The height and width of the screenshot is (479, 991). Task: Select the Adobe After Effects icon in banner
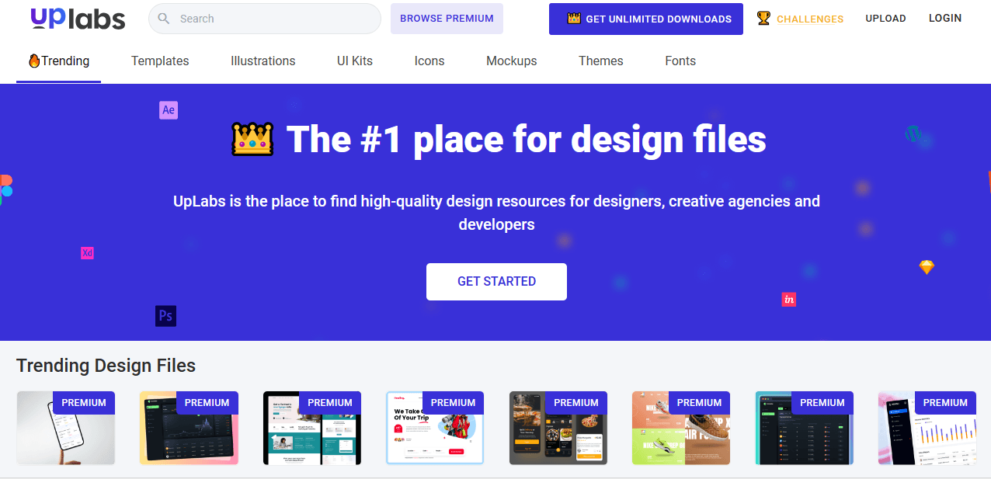(x=168, y=110)
